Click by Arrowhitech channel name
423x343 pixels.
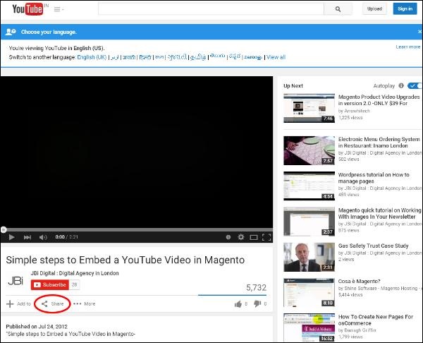354,111
